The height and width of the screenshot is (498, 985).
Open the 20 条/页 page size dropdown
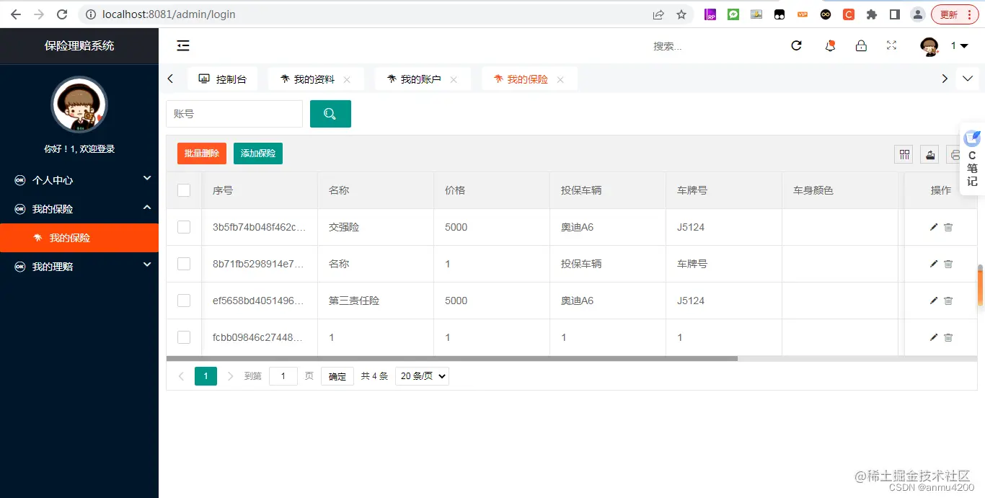click(x=422, y=375)
